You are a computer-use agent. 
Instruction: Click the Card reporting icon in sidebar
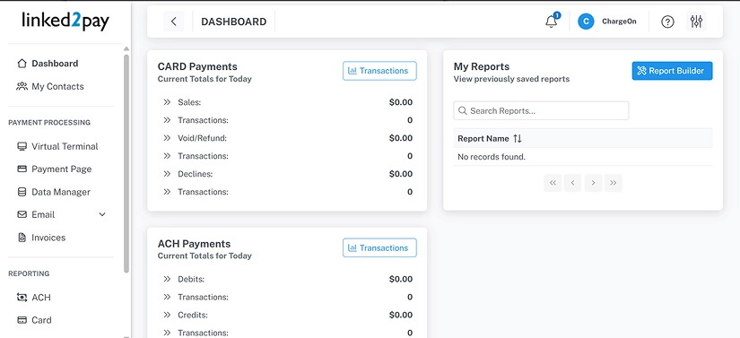point(22,320)
